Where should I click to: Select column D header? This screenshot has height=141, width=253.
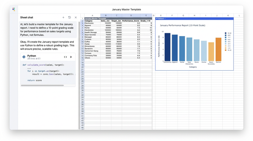click(131, 16)
